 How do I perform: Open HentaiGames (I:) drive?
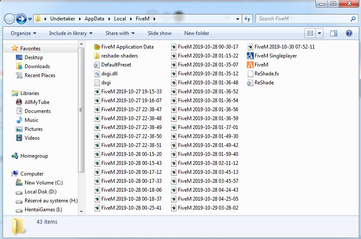point(43,210)
